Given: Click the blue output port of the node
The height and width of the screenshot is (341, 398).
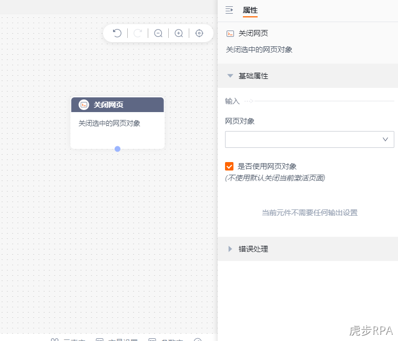Looking at the screenshot, I should 118,149.
